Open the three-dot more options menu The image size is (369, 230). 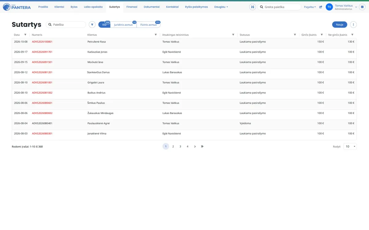354,25
